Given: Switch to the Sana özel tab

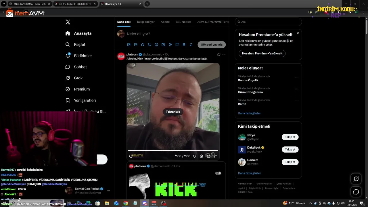Looking at the screenshot, I should coord(124,22).
